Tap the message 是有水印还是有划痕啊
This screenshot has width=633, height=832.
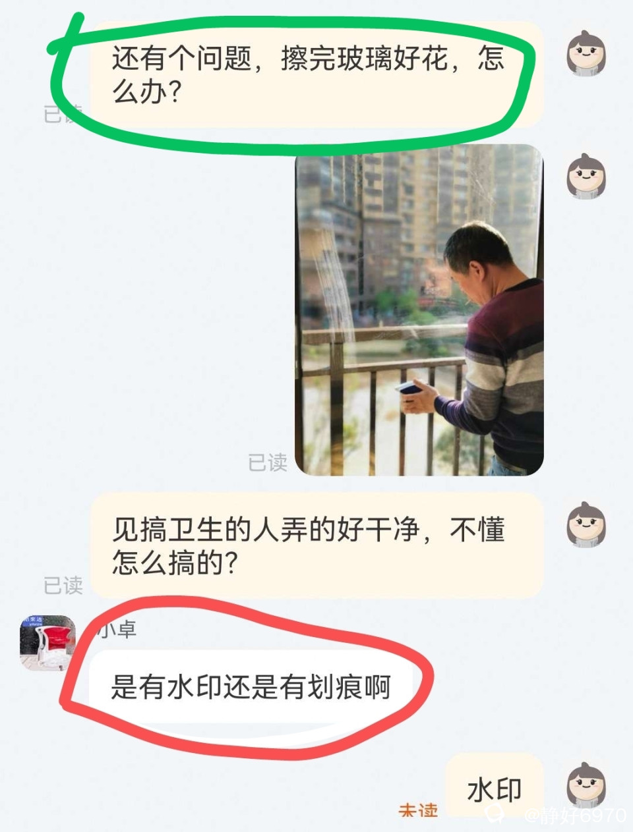[x=251, y=687]
